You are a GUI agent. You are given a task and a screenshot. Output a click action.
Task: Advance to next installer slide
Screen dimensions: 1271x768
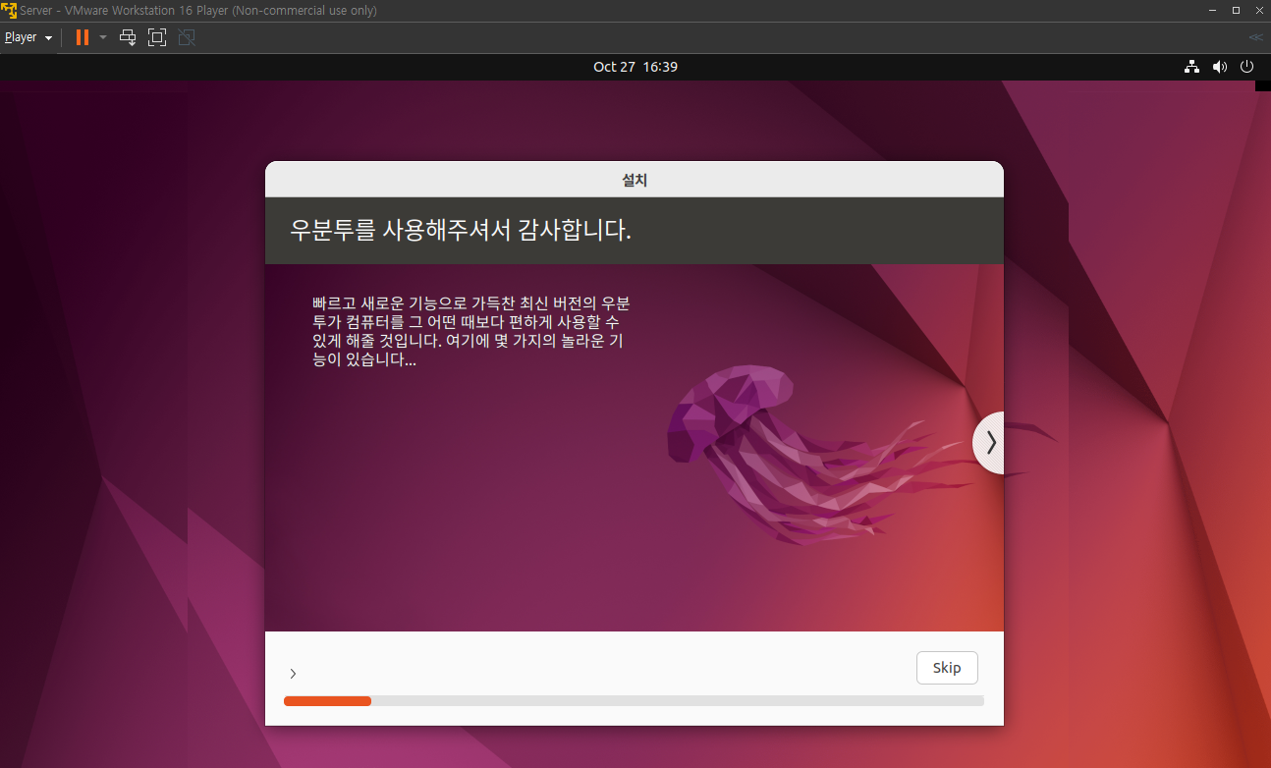pos(989,443)
